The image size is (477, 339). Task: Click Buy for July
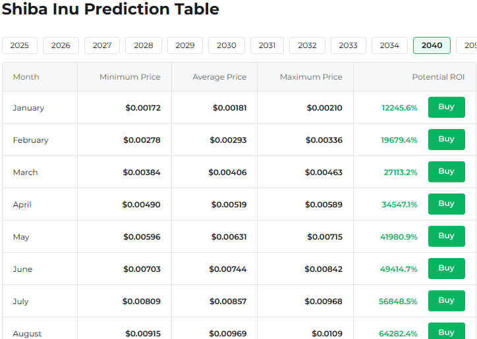(x=446, y=301)
